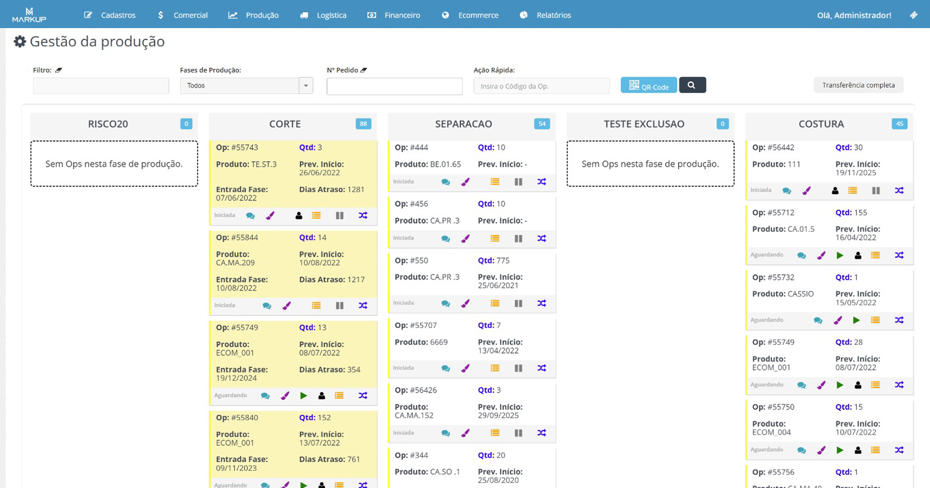Click Transferência completa button

[x=858, y=85]
